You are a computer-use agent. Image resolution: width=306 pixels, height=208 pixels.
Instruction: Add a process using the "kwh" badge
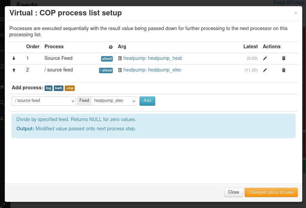point(58,88)
